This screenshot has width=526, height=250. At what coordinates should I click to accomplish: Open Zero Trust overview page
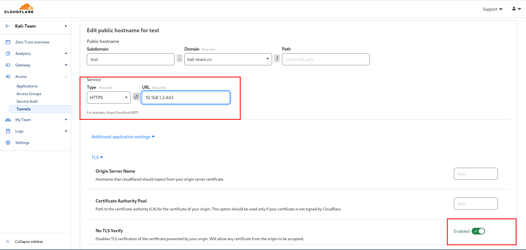click(x=32, y=42)
